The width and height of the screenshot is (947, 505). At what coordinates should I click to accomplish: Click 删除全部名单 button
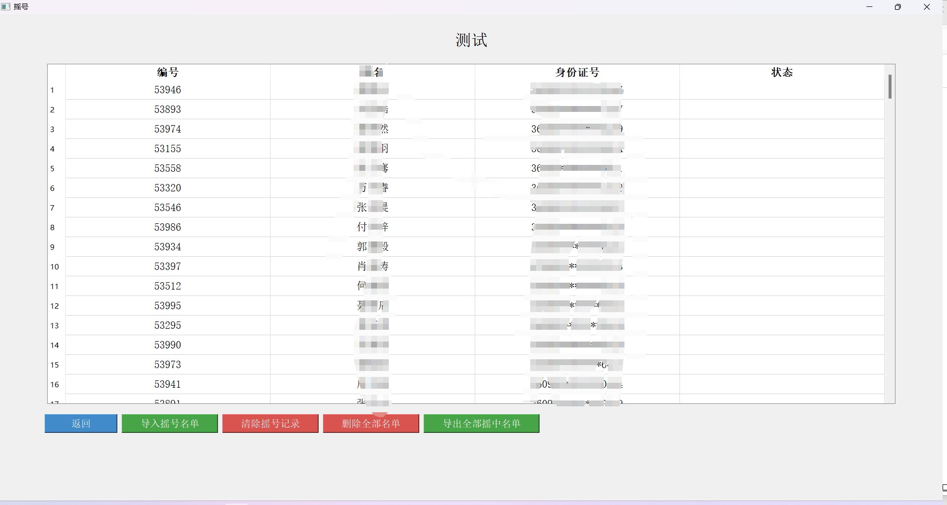(x=371, y=424)
